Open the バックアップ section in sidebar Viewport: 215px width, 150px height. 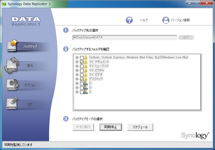(30, 47)
